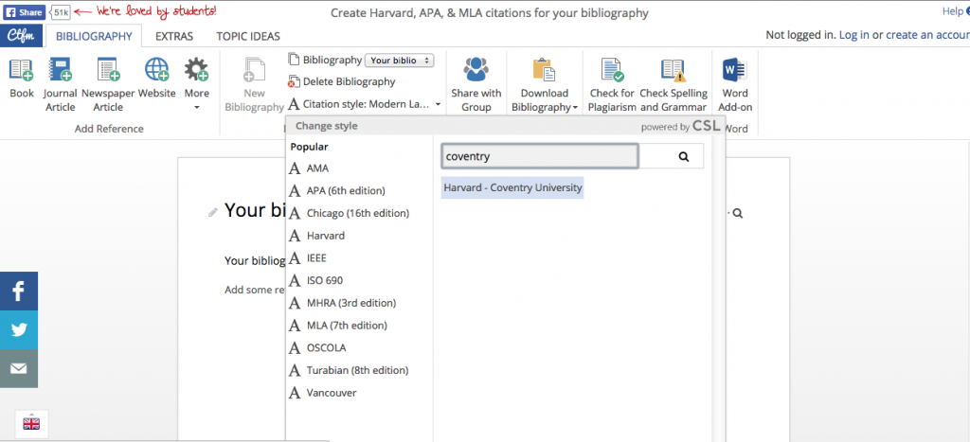
Task: Click the 'powered by CSL' label
Action: pyautogui.click(x=680, y=126)
